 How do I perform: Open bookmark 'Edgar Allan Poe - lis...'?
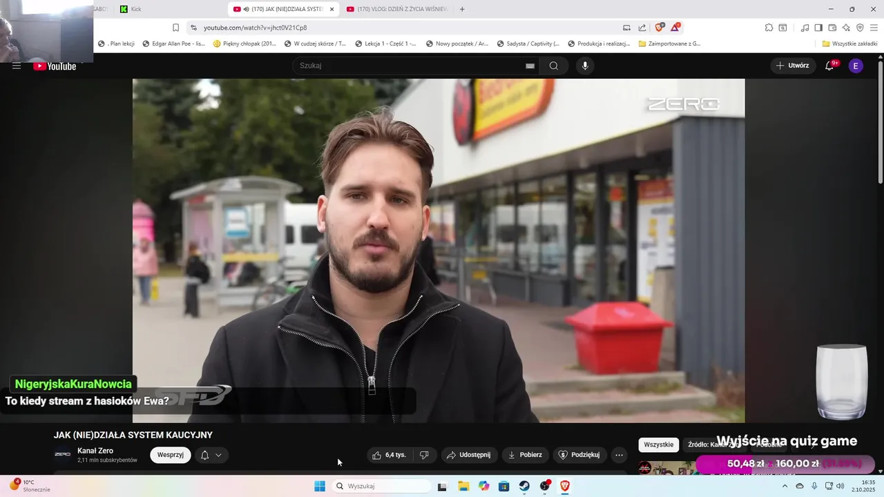[x=173, y=43]
